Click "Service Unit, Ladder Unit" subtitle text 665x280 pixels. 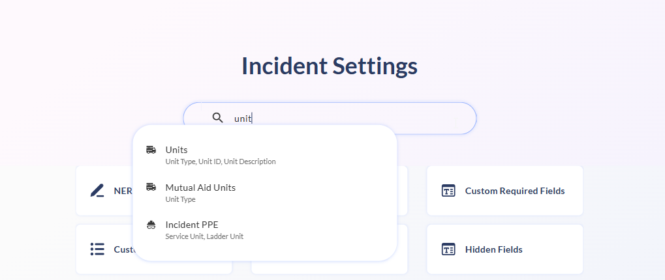point(204,236)
